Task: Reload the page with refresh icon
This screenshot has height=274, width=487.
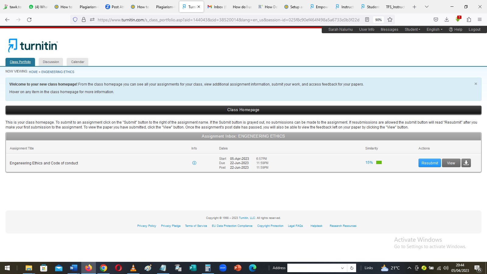Action: coord(29,19)
